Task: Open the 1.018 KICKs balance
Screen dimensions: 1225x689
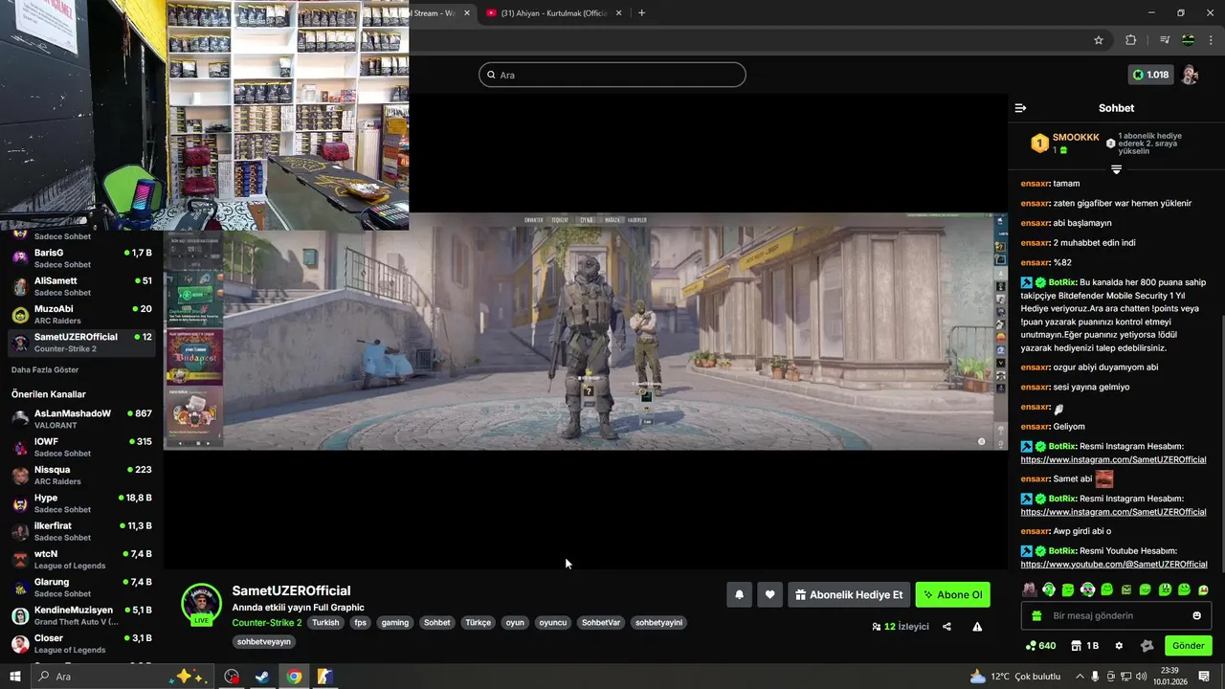Action: (x=1150, y=75)
